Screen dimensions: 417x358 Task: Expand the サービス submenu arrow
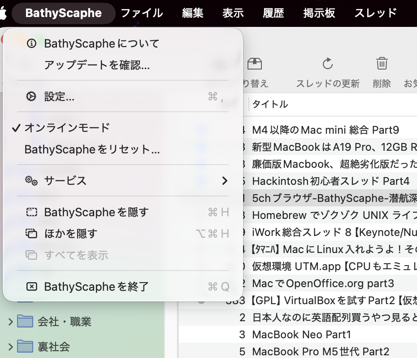click(225, 181)
